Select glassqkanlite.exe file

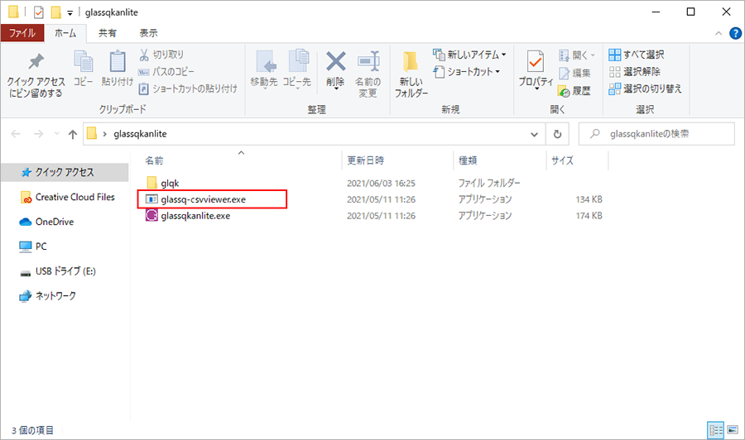(x=195, y=216)
